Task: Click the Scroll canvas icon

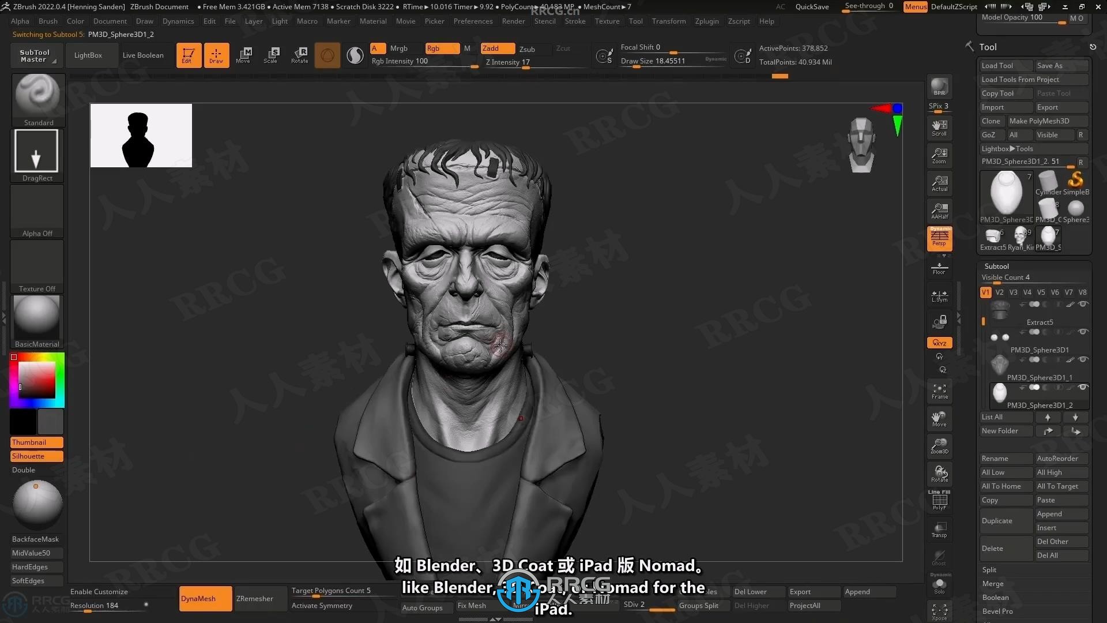Action: click(939, 127)
